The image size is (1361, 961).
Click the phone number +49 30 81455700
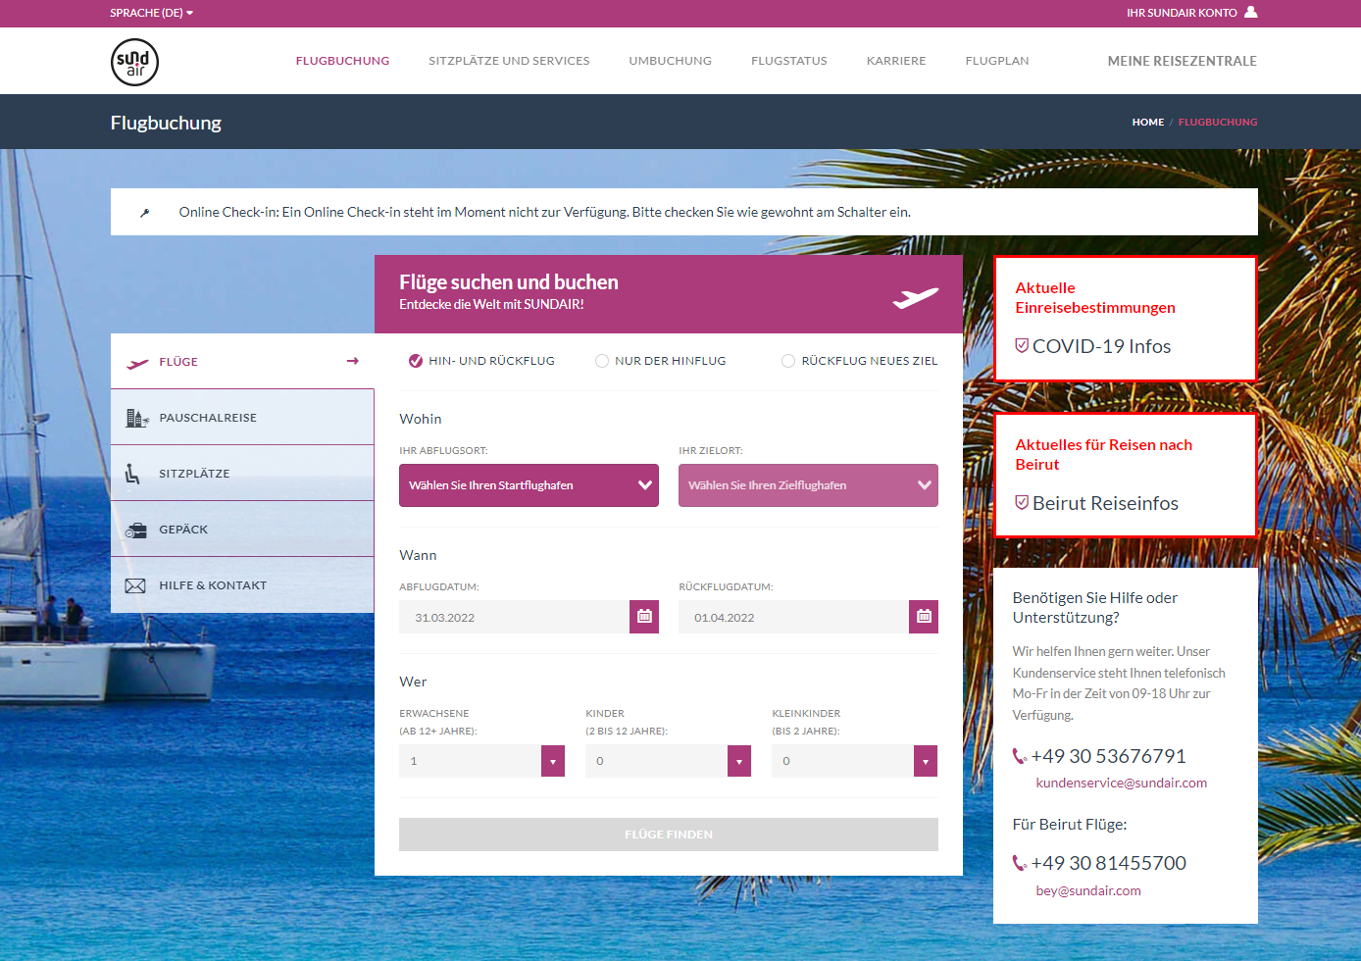point(1108,863)
